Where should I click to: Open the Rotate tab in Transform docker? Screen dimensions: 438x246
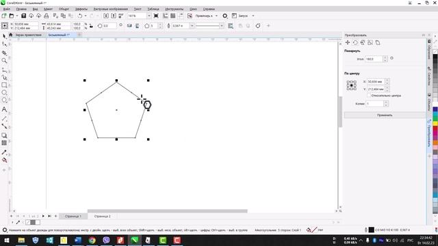click(x=355, y=42)
